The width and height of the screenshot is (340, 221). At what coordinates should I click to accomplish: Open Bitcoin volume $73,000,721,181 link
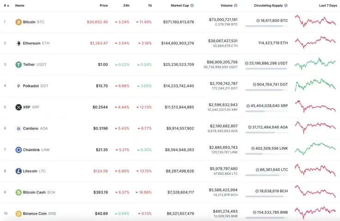pyautogui.click(x=223, y=20)
